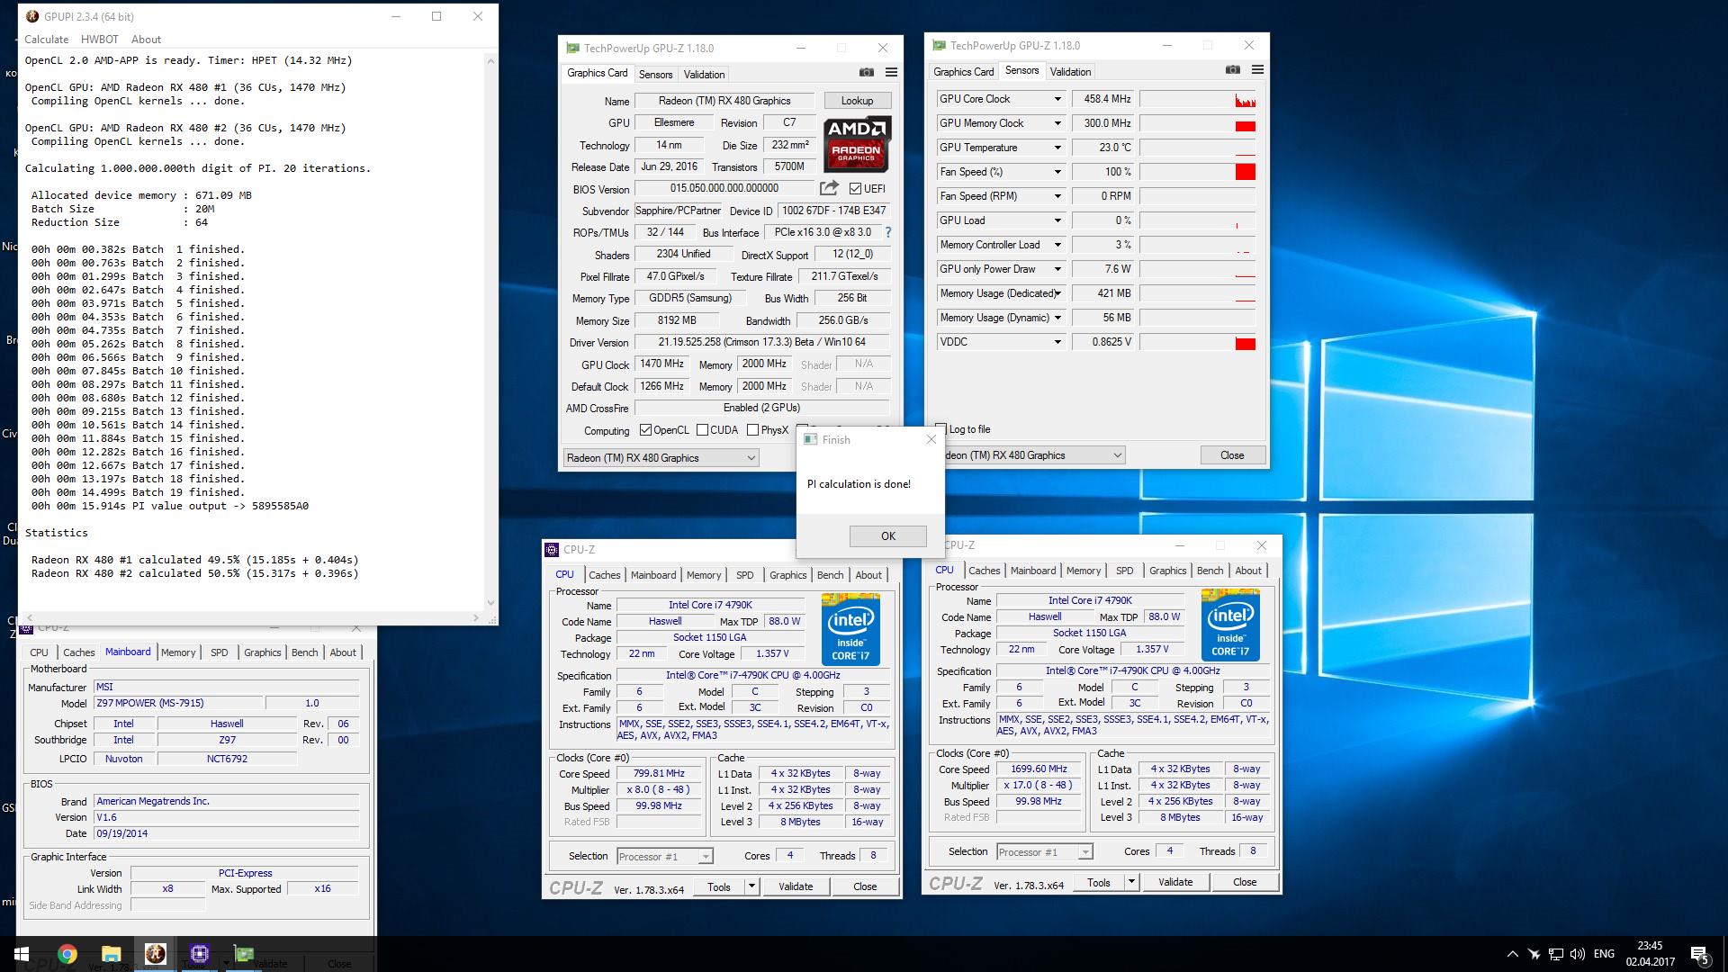This screenshot has width=1728, height=972.
Task: Click Close button in right CPU-Z window
Action: [1245, 883]
